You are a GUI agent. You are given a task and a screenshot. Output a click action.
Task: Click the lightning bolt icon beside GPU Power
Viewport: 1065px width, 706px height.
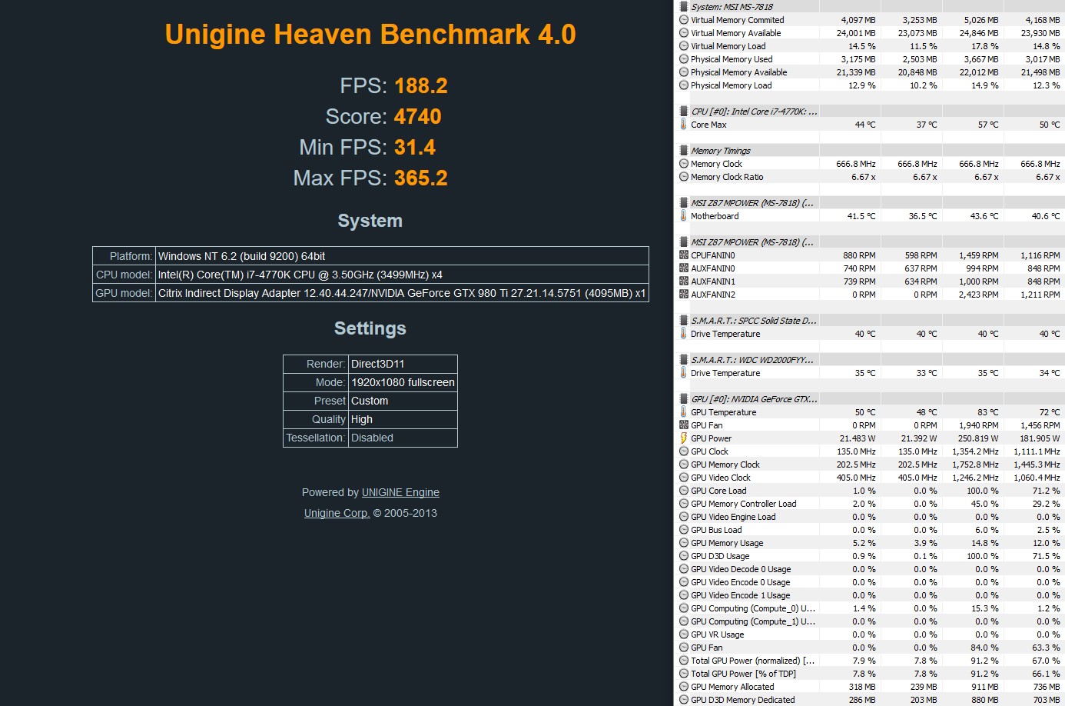point(684,438)
